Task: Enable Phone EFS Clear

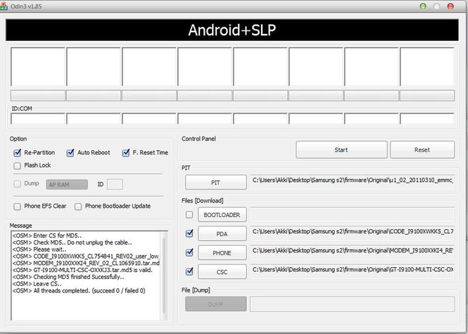Action: coord(18,206)
